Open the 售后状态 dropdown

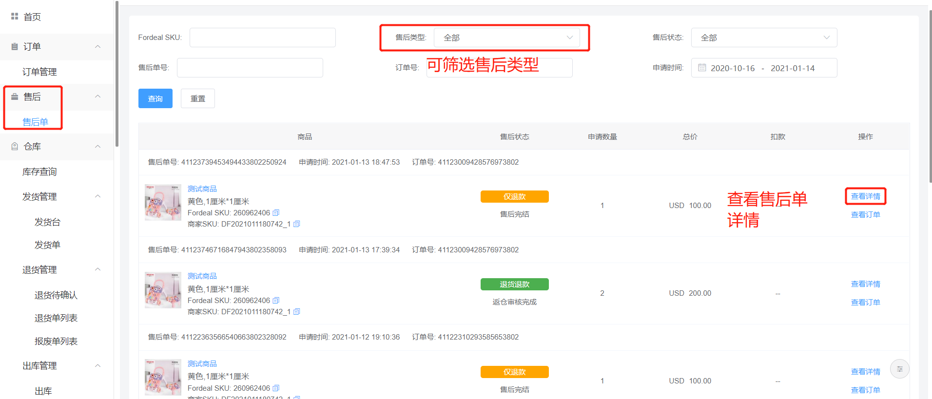pyautogui.click(x=764, y=38)
